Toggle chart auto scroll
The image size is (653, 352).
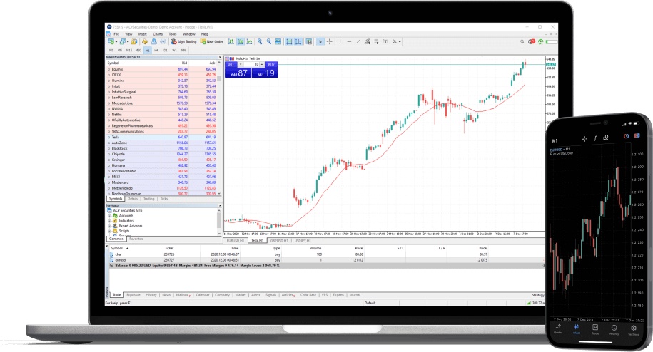(289, 41)
